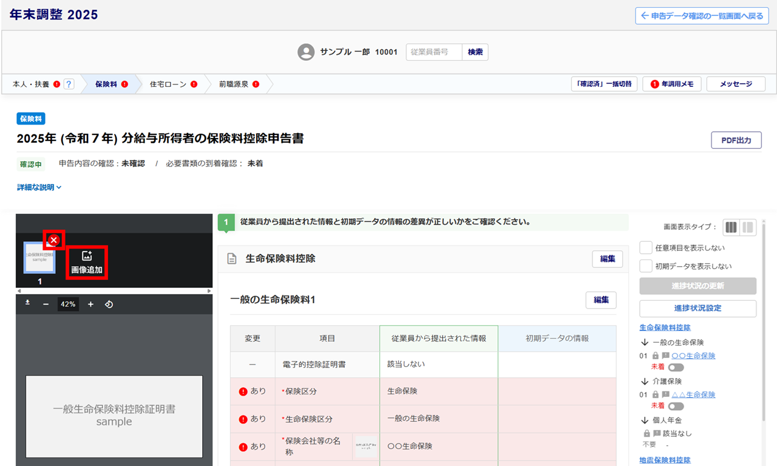
Task: Click the PDF出力 button
Action: [x=736, y=140]
